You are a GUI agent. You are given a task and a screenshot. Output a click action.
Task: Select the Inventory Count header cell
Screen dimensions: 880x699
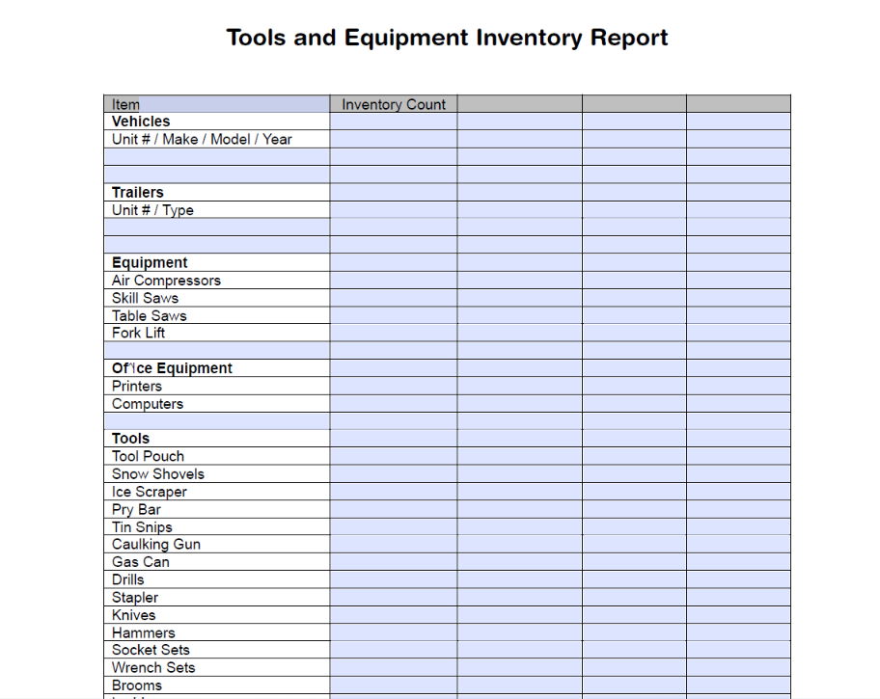coord(392,103)
